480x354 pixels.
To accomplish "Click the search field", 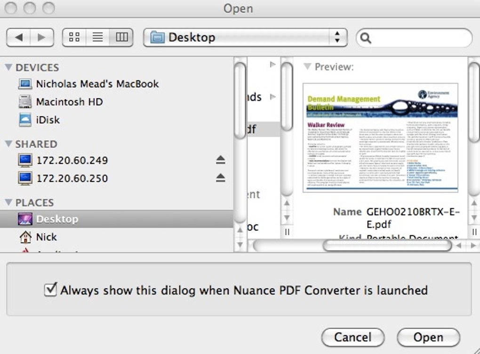I will [414, 38].
